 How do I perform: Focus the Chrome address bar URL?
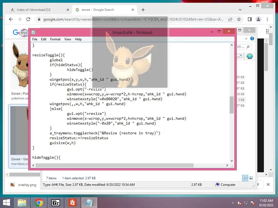click(x=133, y=19)
